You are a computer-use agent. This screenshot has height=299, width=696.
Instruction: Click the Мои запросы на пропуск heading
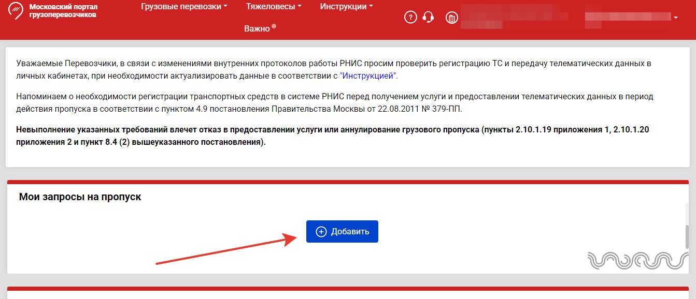(x=80, y=197)
